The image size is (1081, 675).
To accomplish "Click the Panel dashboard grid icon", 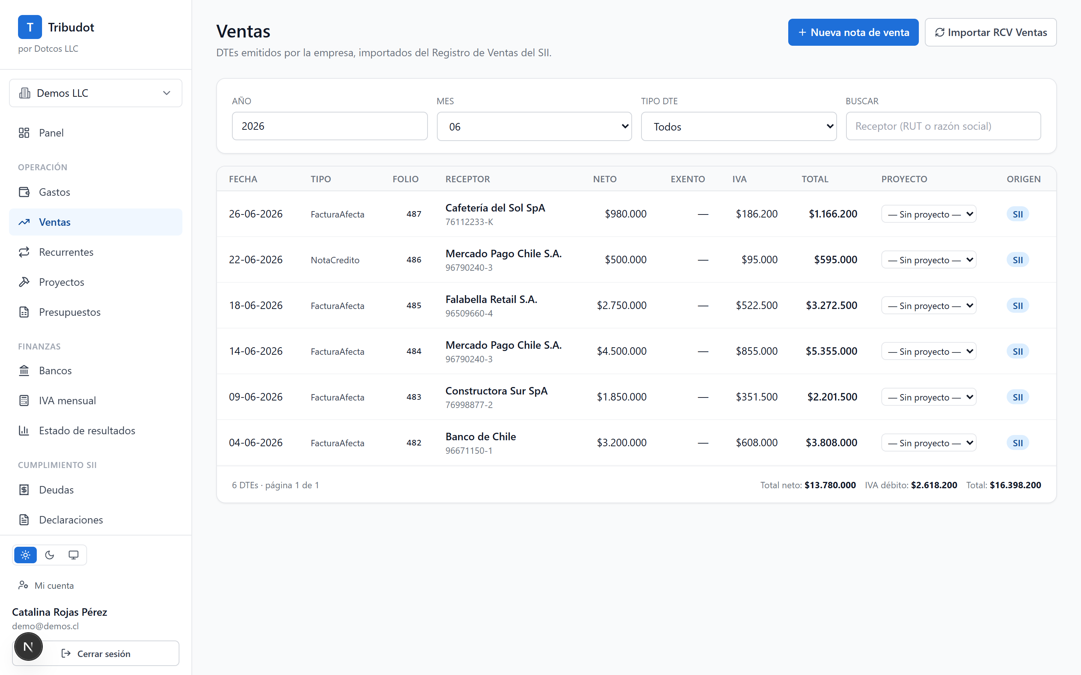I will pyautogui.click(x=24, y=133).
